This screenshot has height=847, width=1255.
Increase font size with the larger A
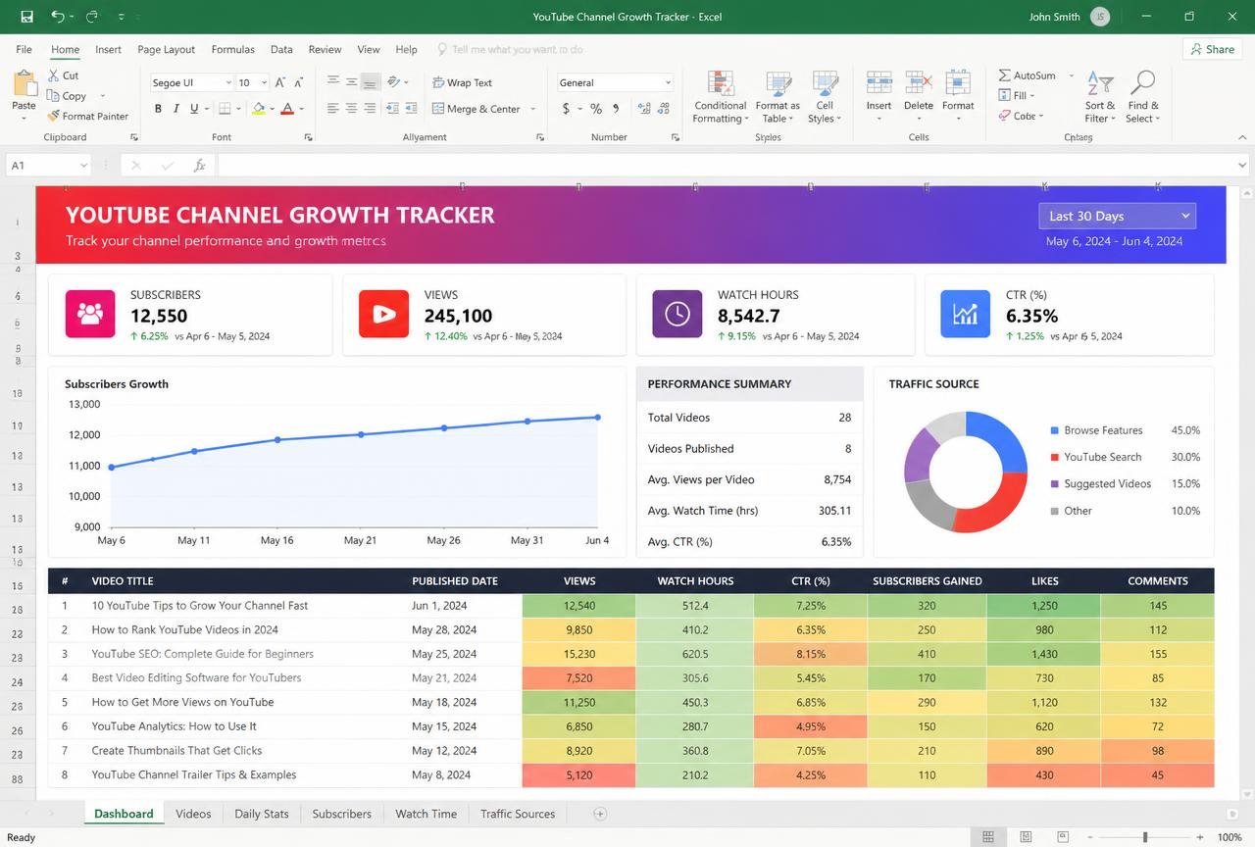[x=281, y=82]
